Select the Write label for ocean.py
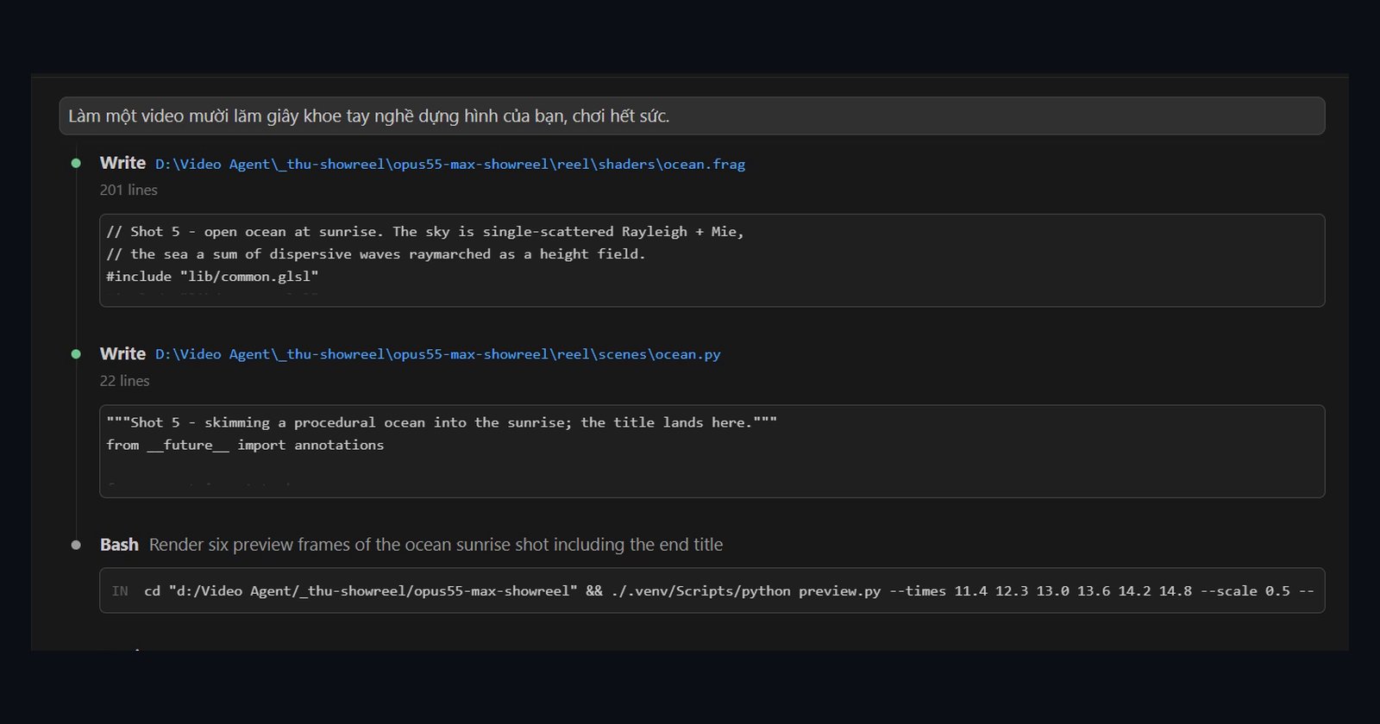 pyautogui.click(x=122, y=353)
